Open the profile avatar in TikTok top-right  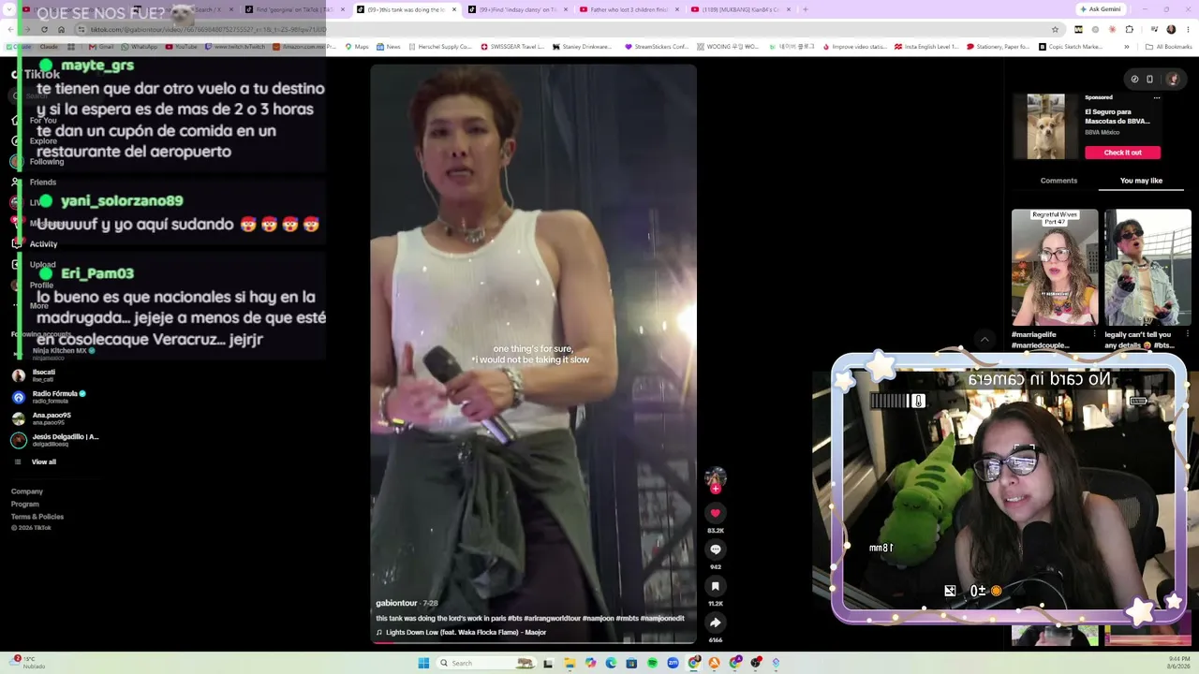click(1172, 79)
